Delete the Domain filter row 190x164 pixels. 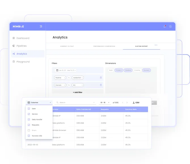[x=101, y=85]
